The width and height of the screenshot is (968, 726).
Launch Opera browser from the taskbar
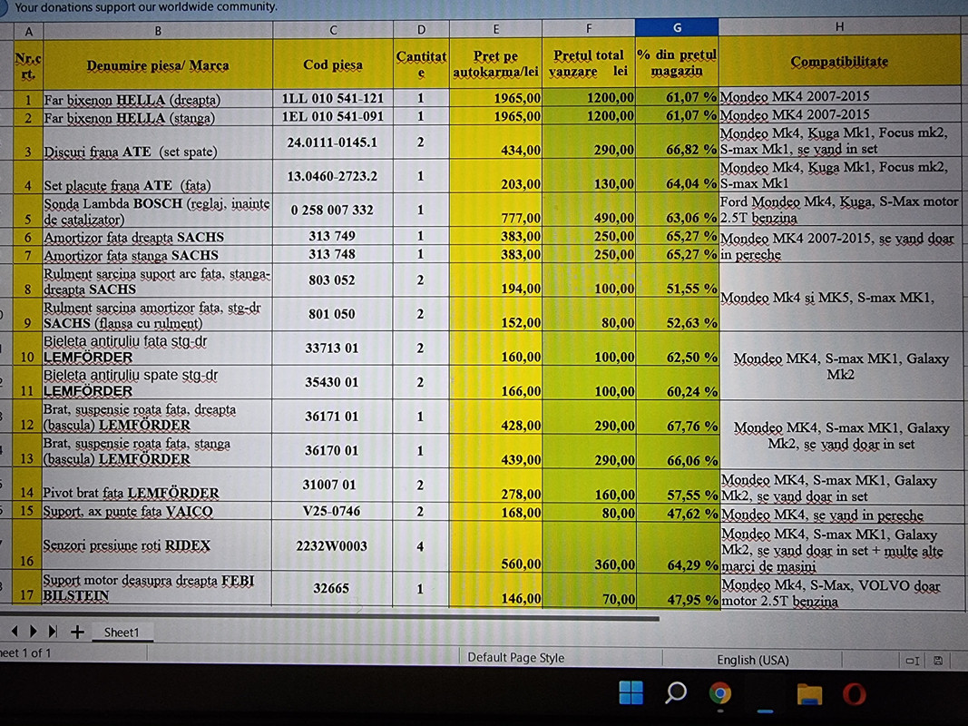click(x=855, y=694)
